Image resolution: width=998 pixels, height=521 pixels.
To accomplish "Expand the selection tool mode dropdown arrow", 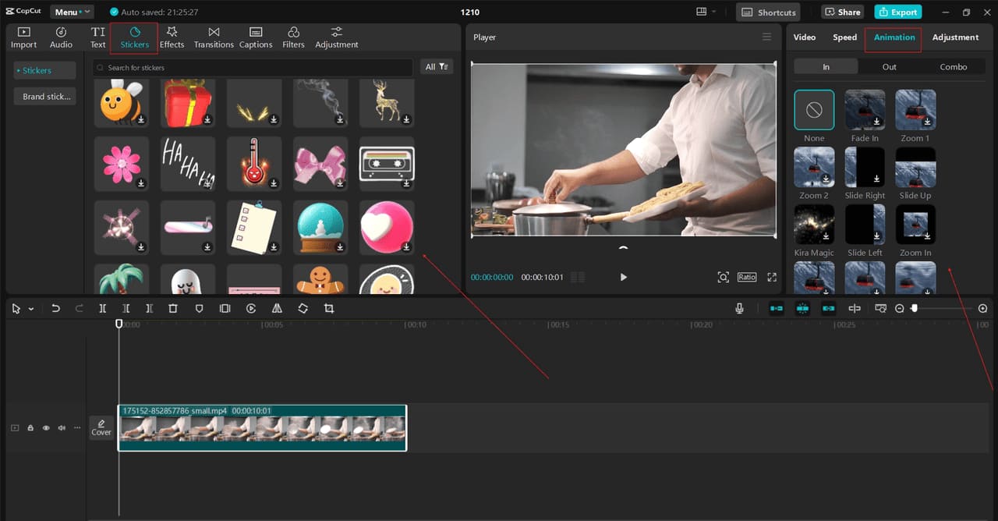I will coord(31,310).
